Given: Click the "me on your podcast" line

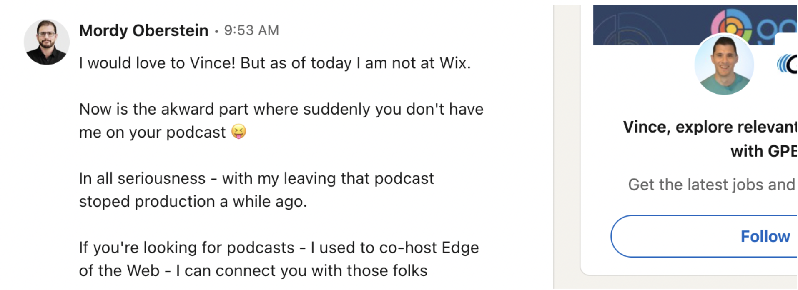Looking at the screenshot, I should 152,132.
